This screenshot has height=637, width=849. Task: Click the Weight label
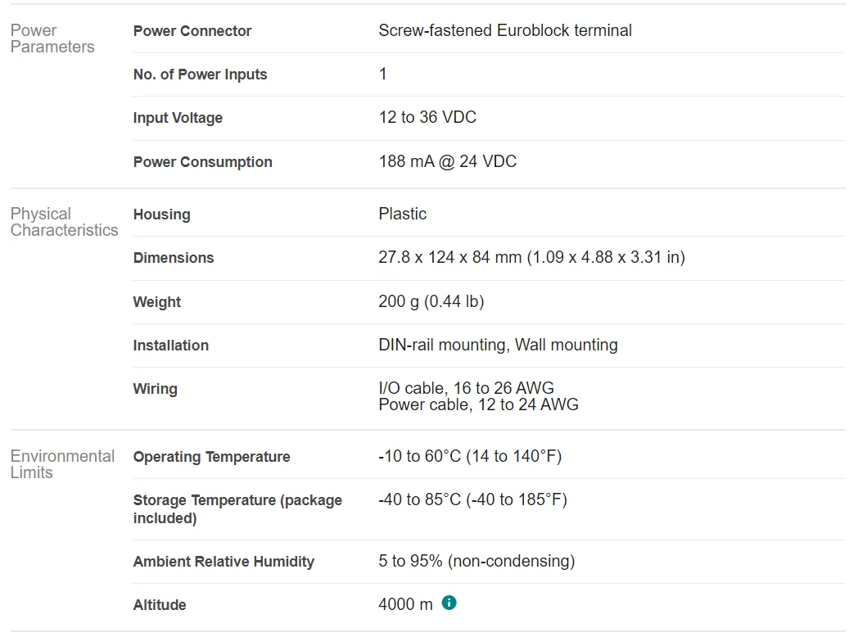(157, 302)
